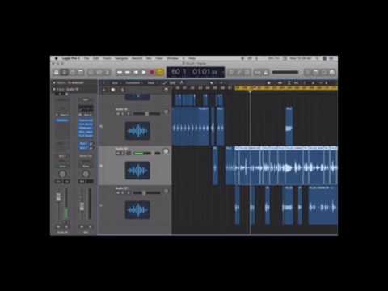Open the Note Pads button
This screenshot has width=388, height=291.
[x=316, y=72]
